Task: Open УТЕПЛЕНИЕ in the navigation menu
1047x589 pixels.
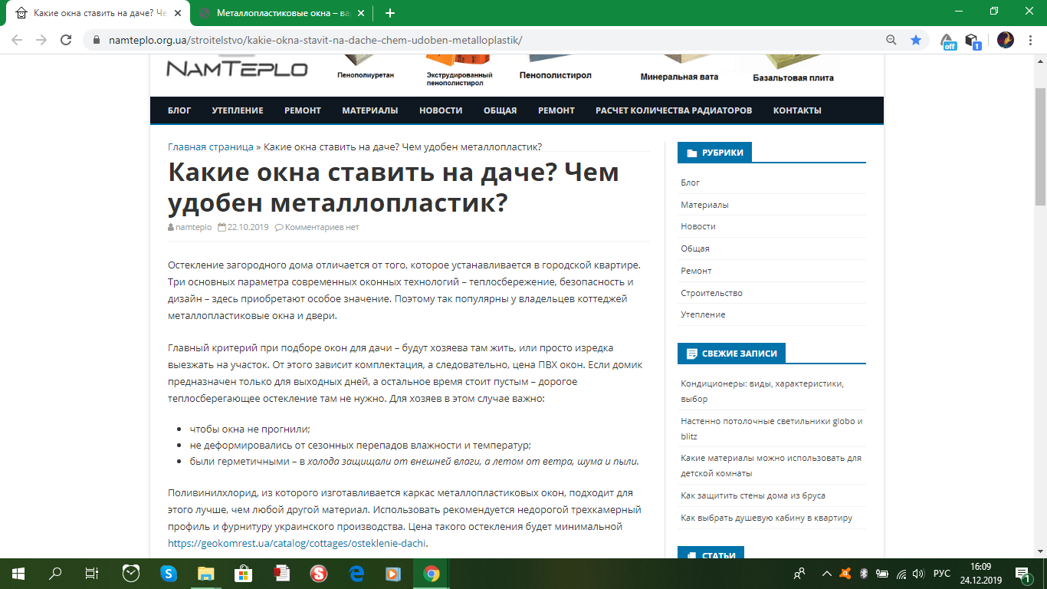Action: pyautogui.click(x=238, y=110)
